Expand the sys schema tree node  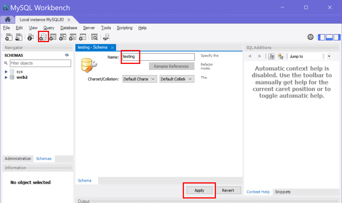point(6,72)
